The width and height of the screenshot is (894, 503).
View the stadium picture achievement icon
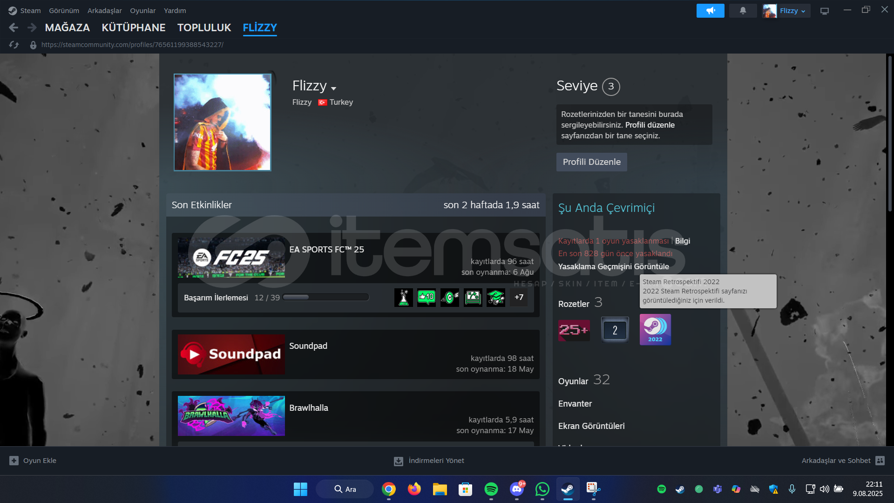(473, 297)
